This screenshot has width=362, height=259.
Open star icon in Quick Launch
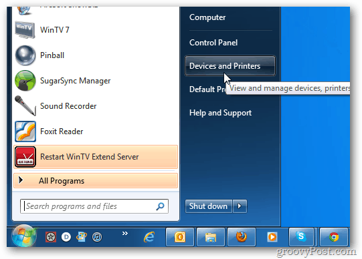point(51,237)
